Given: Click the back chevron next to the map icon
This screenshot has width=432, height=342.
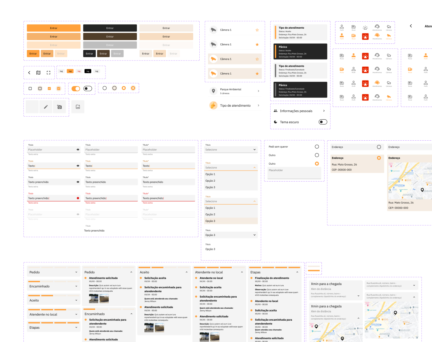Looking at the screenshot, I should [29, 73].
